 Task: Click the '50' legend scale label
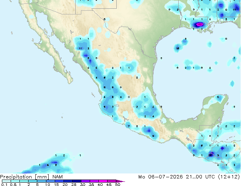click(x=118, y=184)
